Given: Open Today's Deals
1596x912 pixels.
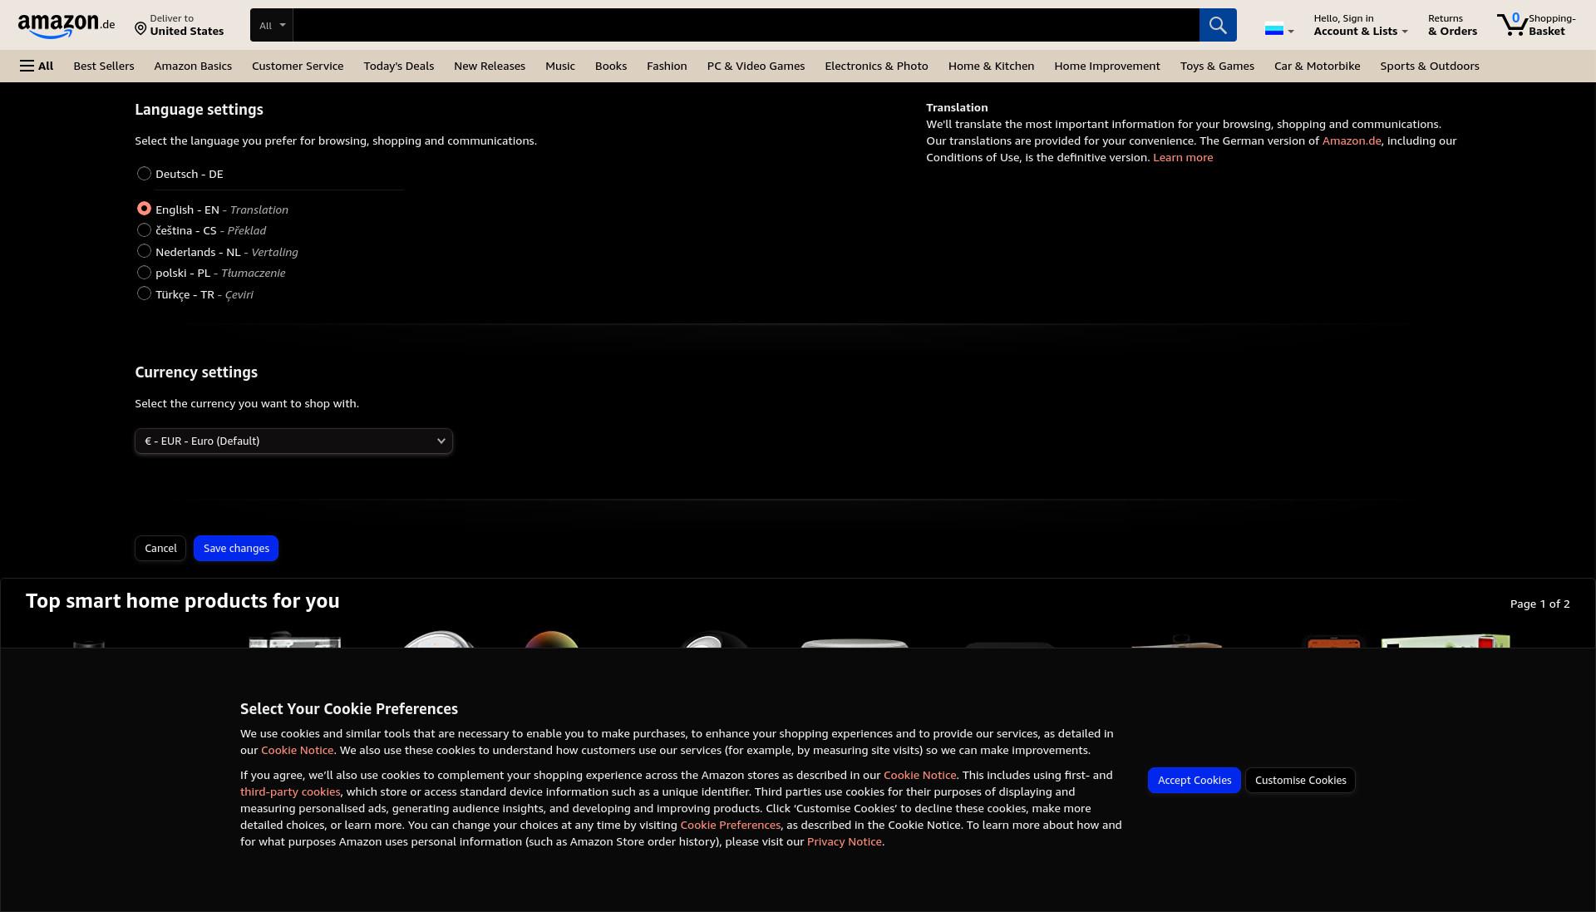Looking at the screenshot, I should tap(399, 66).
